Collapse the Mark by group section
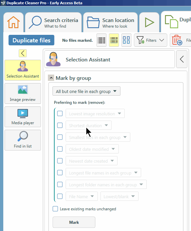Viewport: 191px width, 231px height. 51,78
